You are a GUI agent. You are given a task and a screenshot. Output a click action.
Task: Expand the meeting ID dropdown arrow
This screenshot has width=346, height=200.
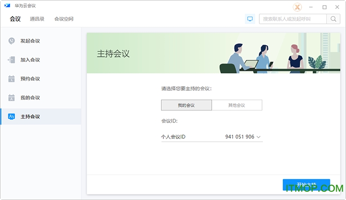(x=258, y=137)
